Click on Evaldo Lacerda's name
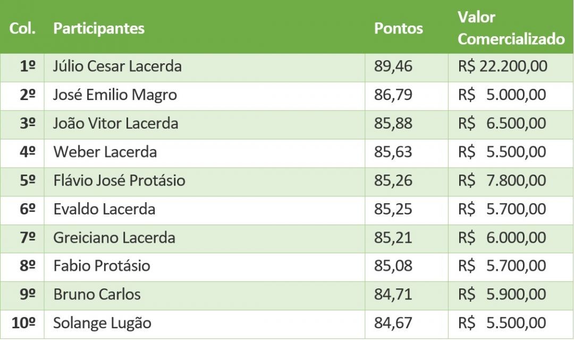Image resolution: width=574 pixels, height=340 pixels. tap(104, 209)
